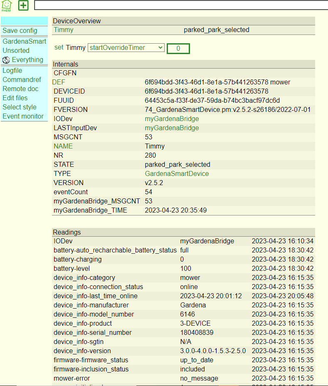Open the FHEM home logo

point(6,6)
